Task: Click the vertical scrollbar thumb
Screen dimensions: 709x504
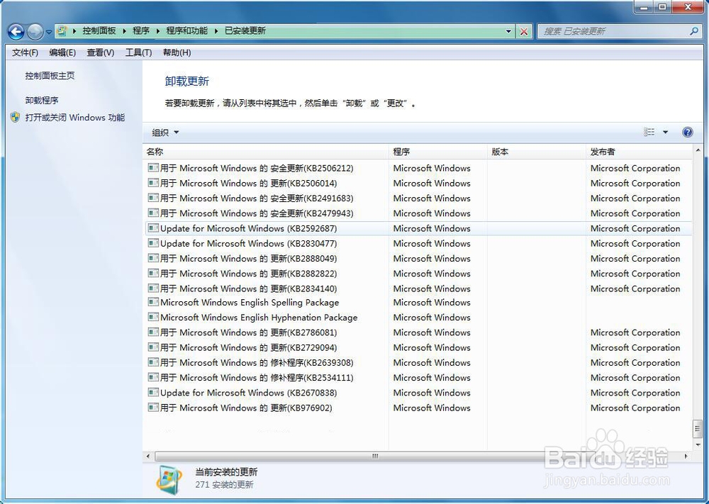Action: 697,429
